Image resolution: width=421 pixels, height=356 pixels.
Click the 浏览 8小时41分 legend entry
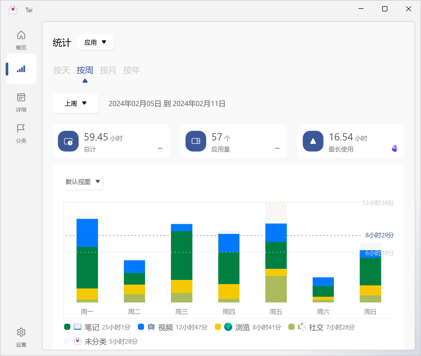point(248,327)
